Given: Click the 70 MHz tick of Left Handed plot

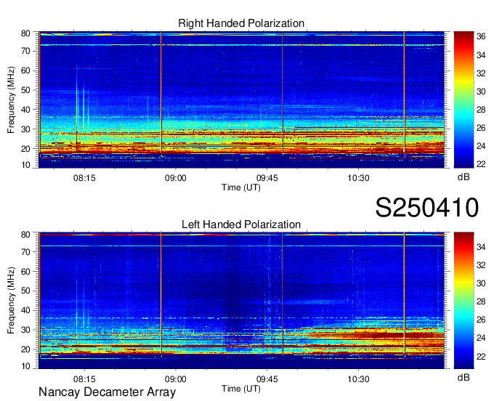Looking at the screenshot, I should [25, 251].
